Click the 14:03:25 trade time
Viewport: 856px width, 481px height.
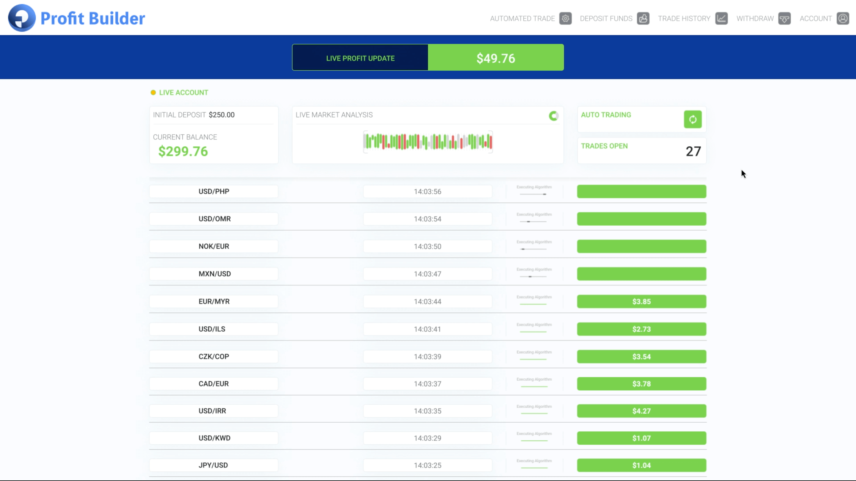[428, 466]
